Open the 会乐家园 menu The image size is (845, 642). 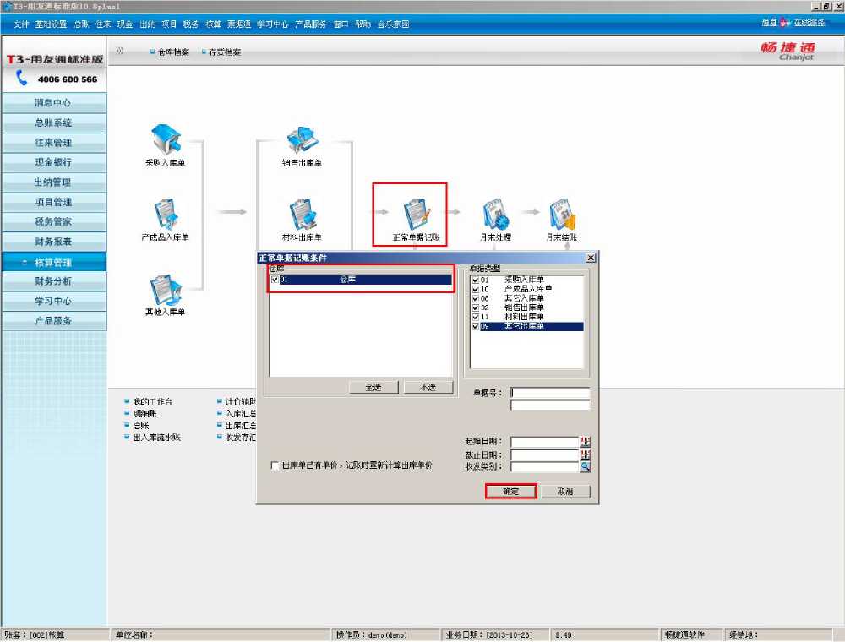(394, 24)
